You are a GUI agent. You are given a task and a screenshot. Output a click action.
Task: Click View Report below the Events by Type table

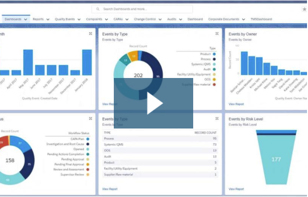[110, 189]
